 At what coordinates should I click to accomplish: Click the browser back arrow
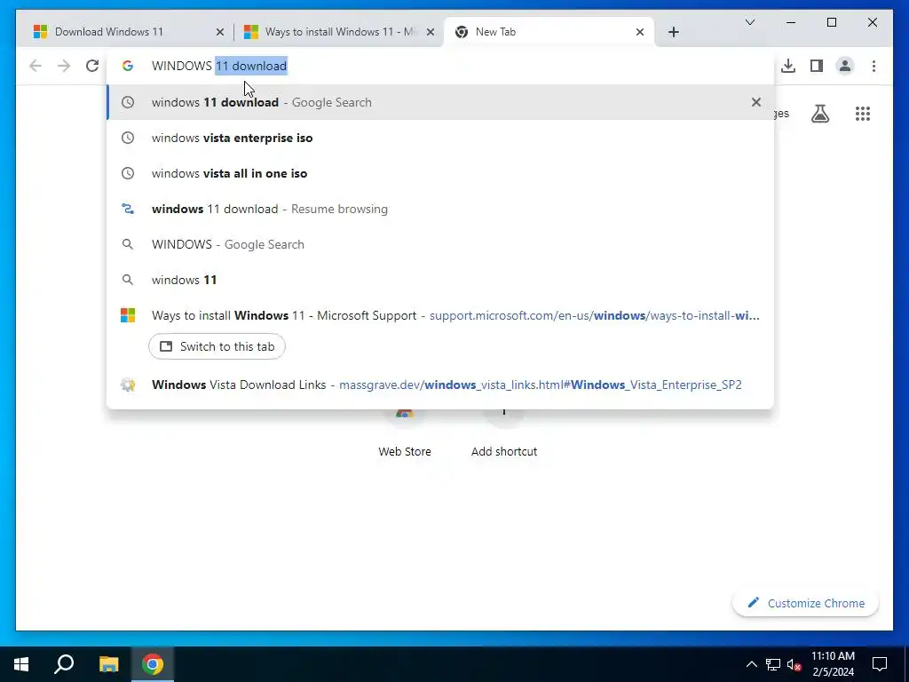click(x=36, y=66)
